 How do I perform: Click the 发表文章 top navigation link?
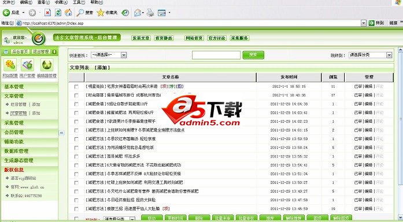(141, 38)
